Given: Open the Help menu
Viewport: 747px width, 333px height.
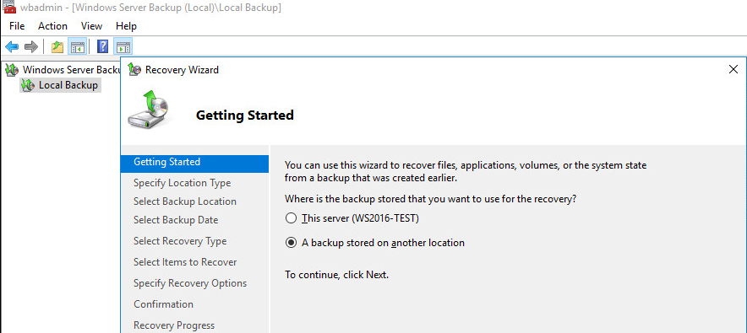Looking at the screenshot, I should click(x=126, y=26).
